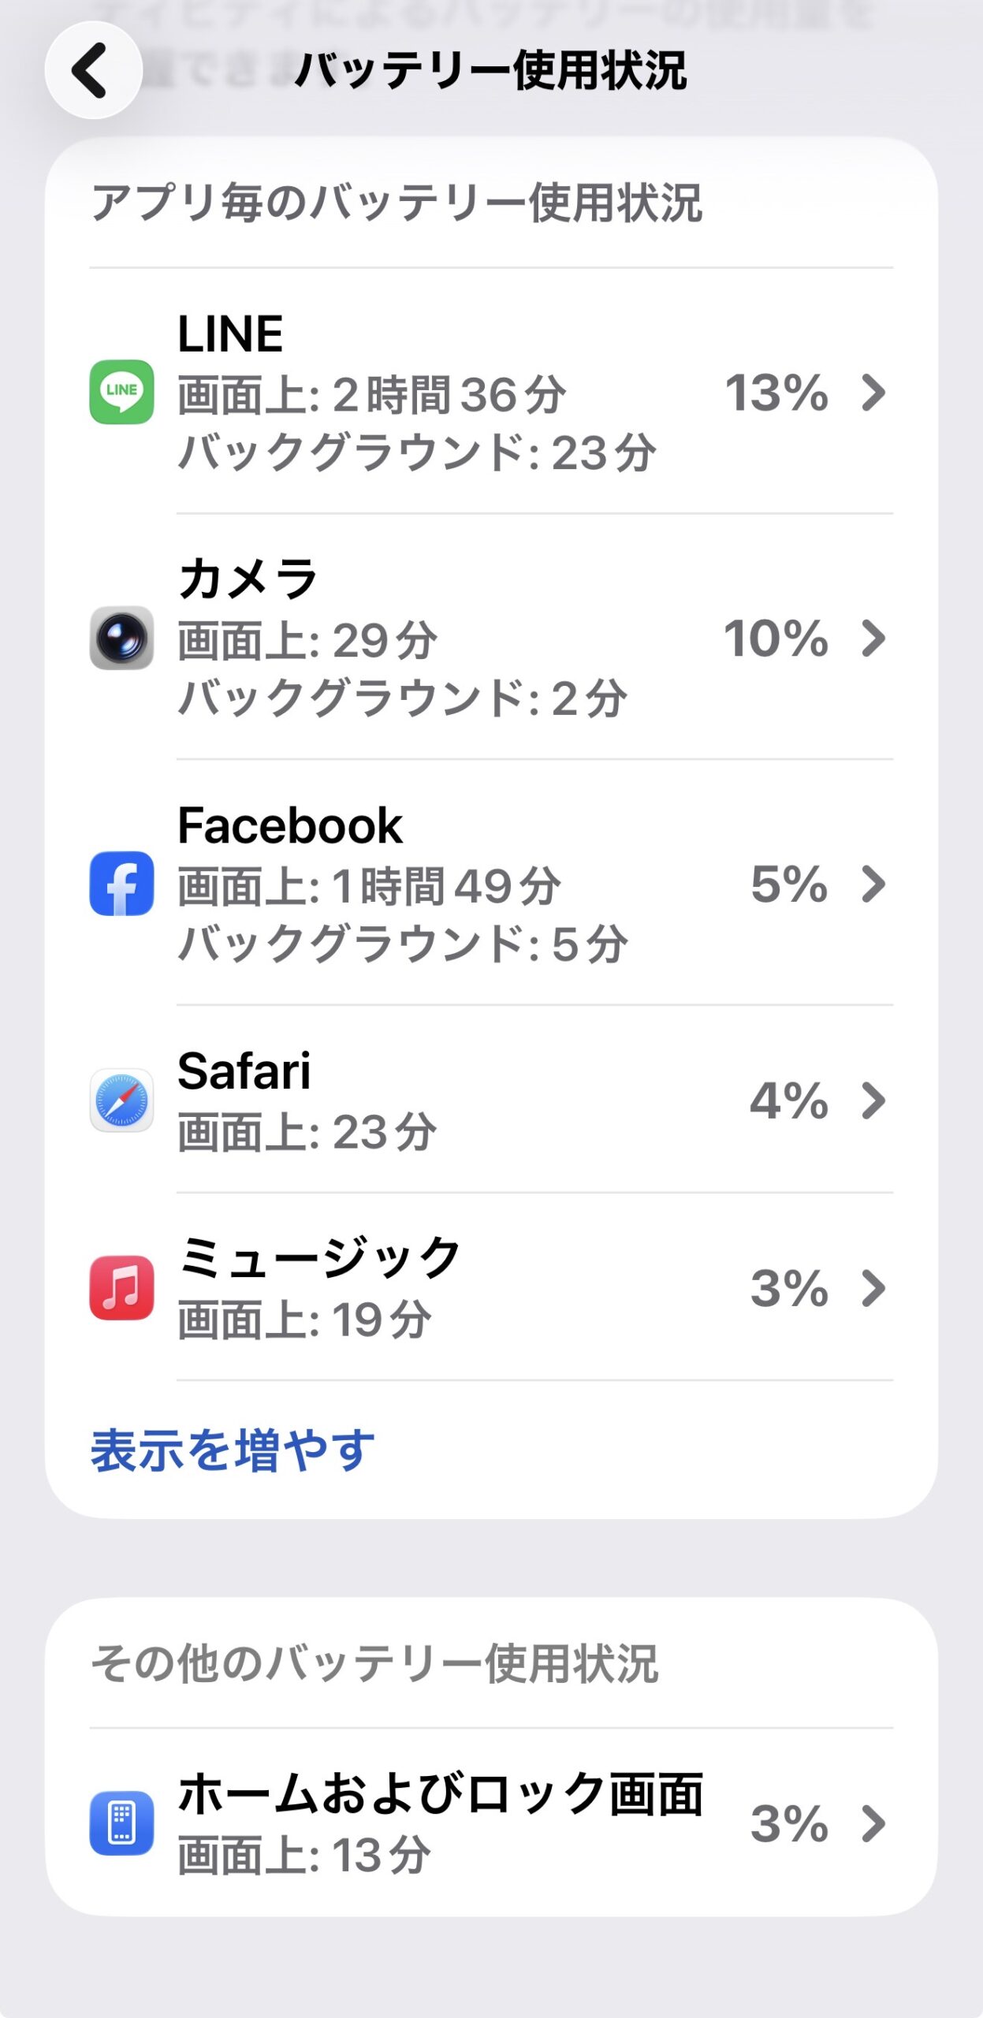This screenshot has width=983, height=2018.
Task: Tap the LINE app icon
Action: pyautogui.click(x=121, y=392)
